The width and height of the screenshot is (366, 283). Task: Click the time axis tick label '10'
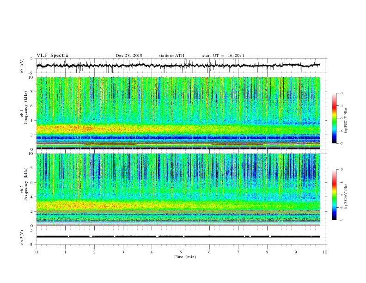(325, 252)
